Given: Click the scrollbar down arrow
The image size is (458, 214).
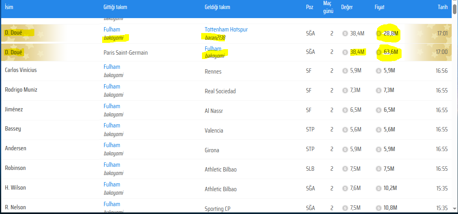Looking at the screenshot, I should click(455, 208).
